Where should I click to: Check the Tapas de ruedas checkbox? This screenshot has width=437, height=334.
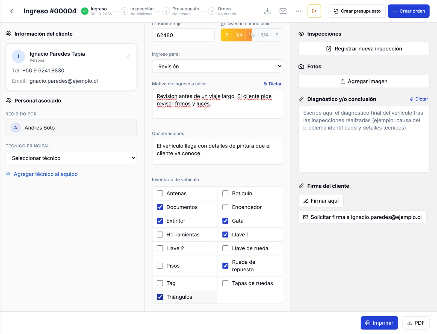[x=225, y=283]
